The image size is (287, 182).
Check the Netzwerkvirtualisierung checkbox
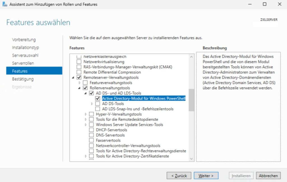pyautogui.click(x=79, y=62)
